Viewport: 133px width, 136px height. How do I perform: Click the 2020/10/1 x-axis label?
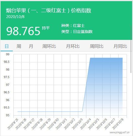click(61, 124)
